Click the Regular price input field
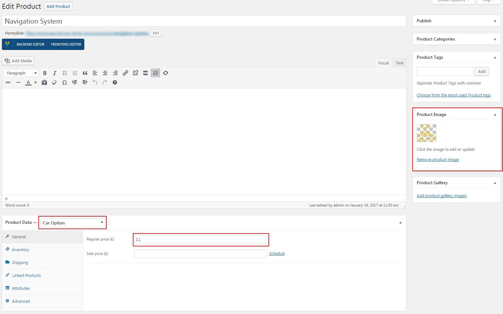Viewport: 503px width, 314px height. (x=201, y=240)
